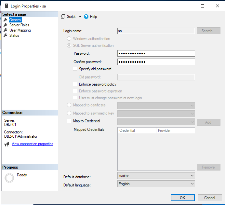This screenshot has height=205, width=225.
Task: Click the Ready progress spinner icon
Action: [x=9, y=178]
